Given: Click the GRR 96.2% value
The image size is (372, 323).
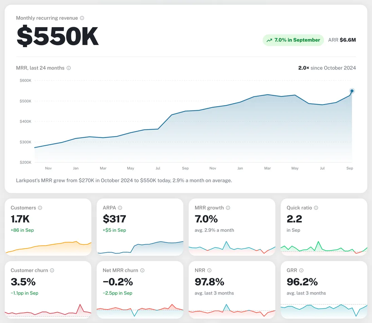Looking at the screenshot, I should [302, 282].
